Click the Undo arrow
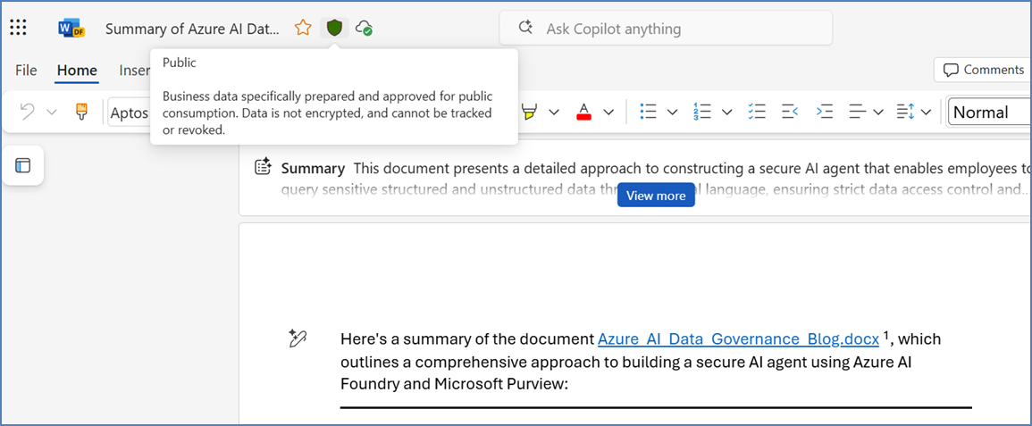 28,112
